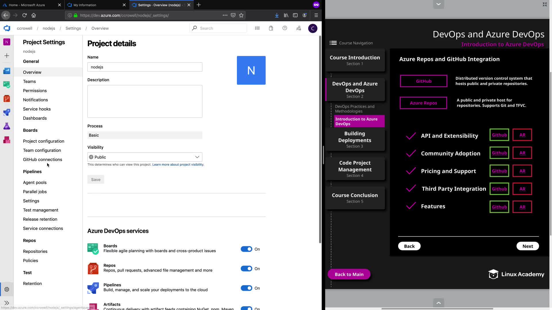
Task: Open the Test Plans flask icon
Action: point(7,126)
